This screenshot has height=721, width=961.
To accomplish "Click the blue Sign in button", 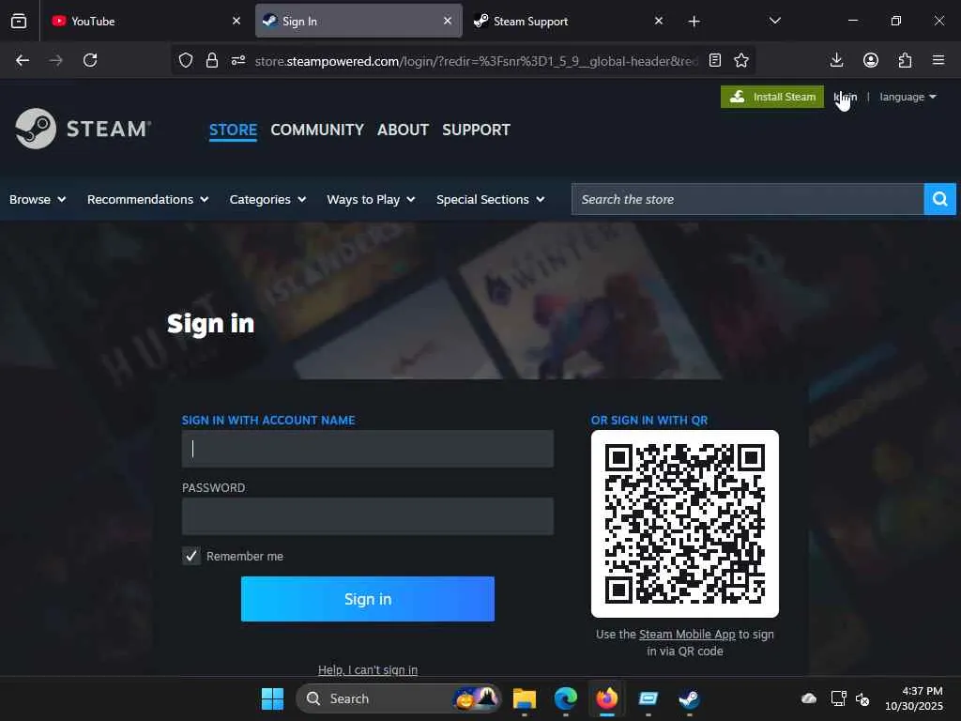I will pyautogui.click(x=368, y=599).
